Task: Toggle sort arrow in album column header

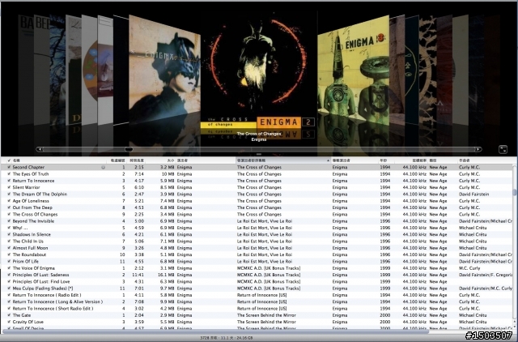Action: click(x=328, y=160)
